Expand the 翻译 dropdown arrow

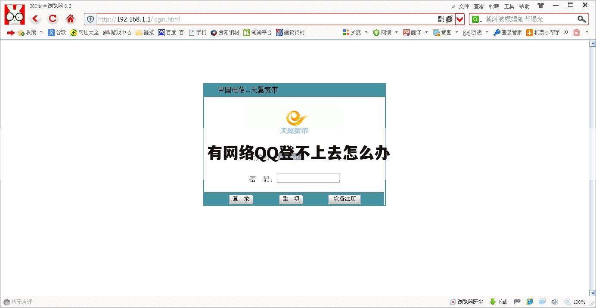[x=426, y=32]
